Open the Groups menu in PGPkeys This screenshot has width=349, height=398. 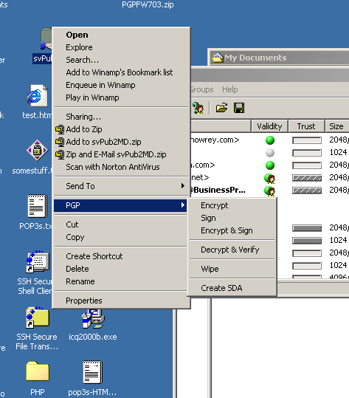pos(202,89)
